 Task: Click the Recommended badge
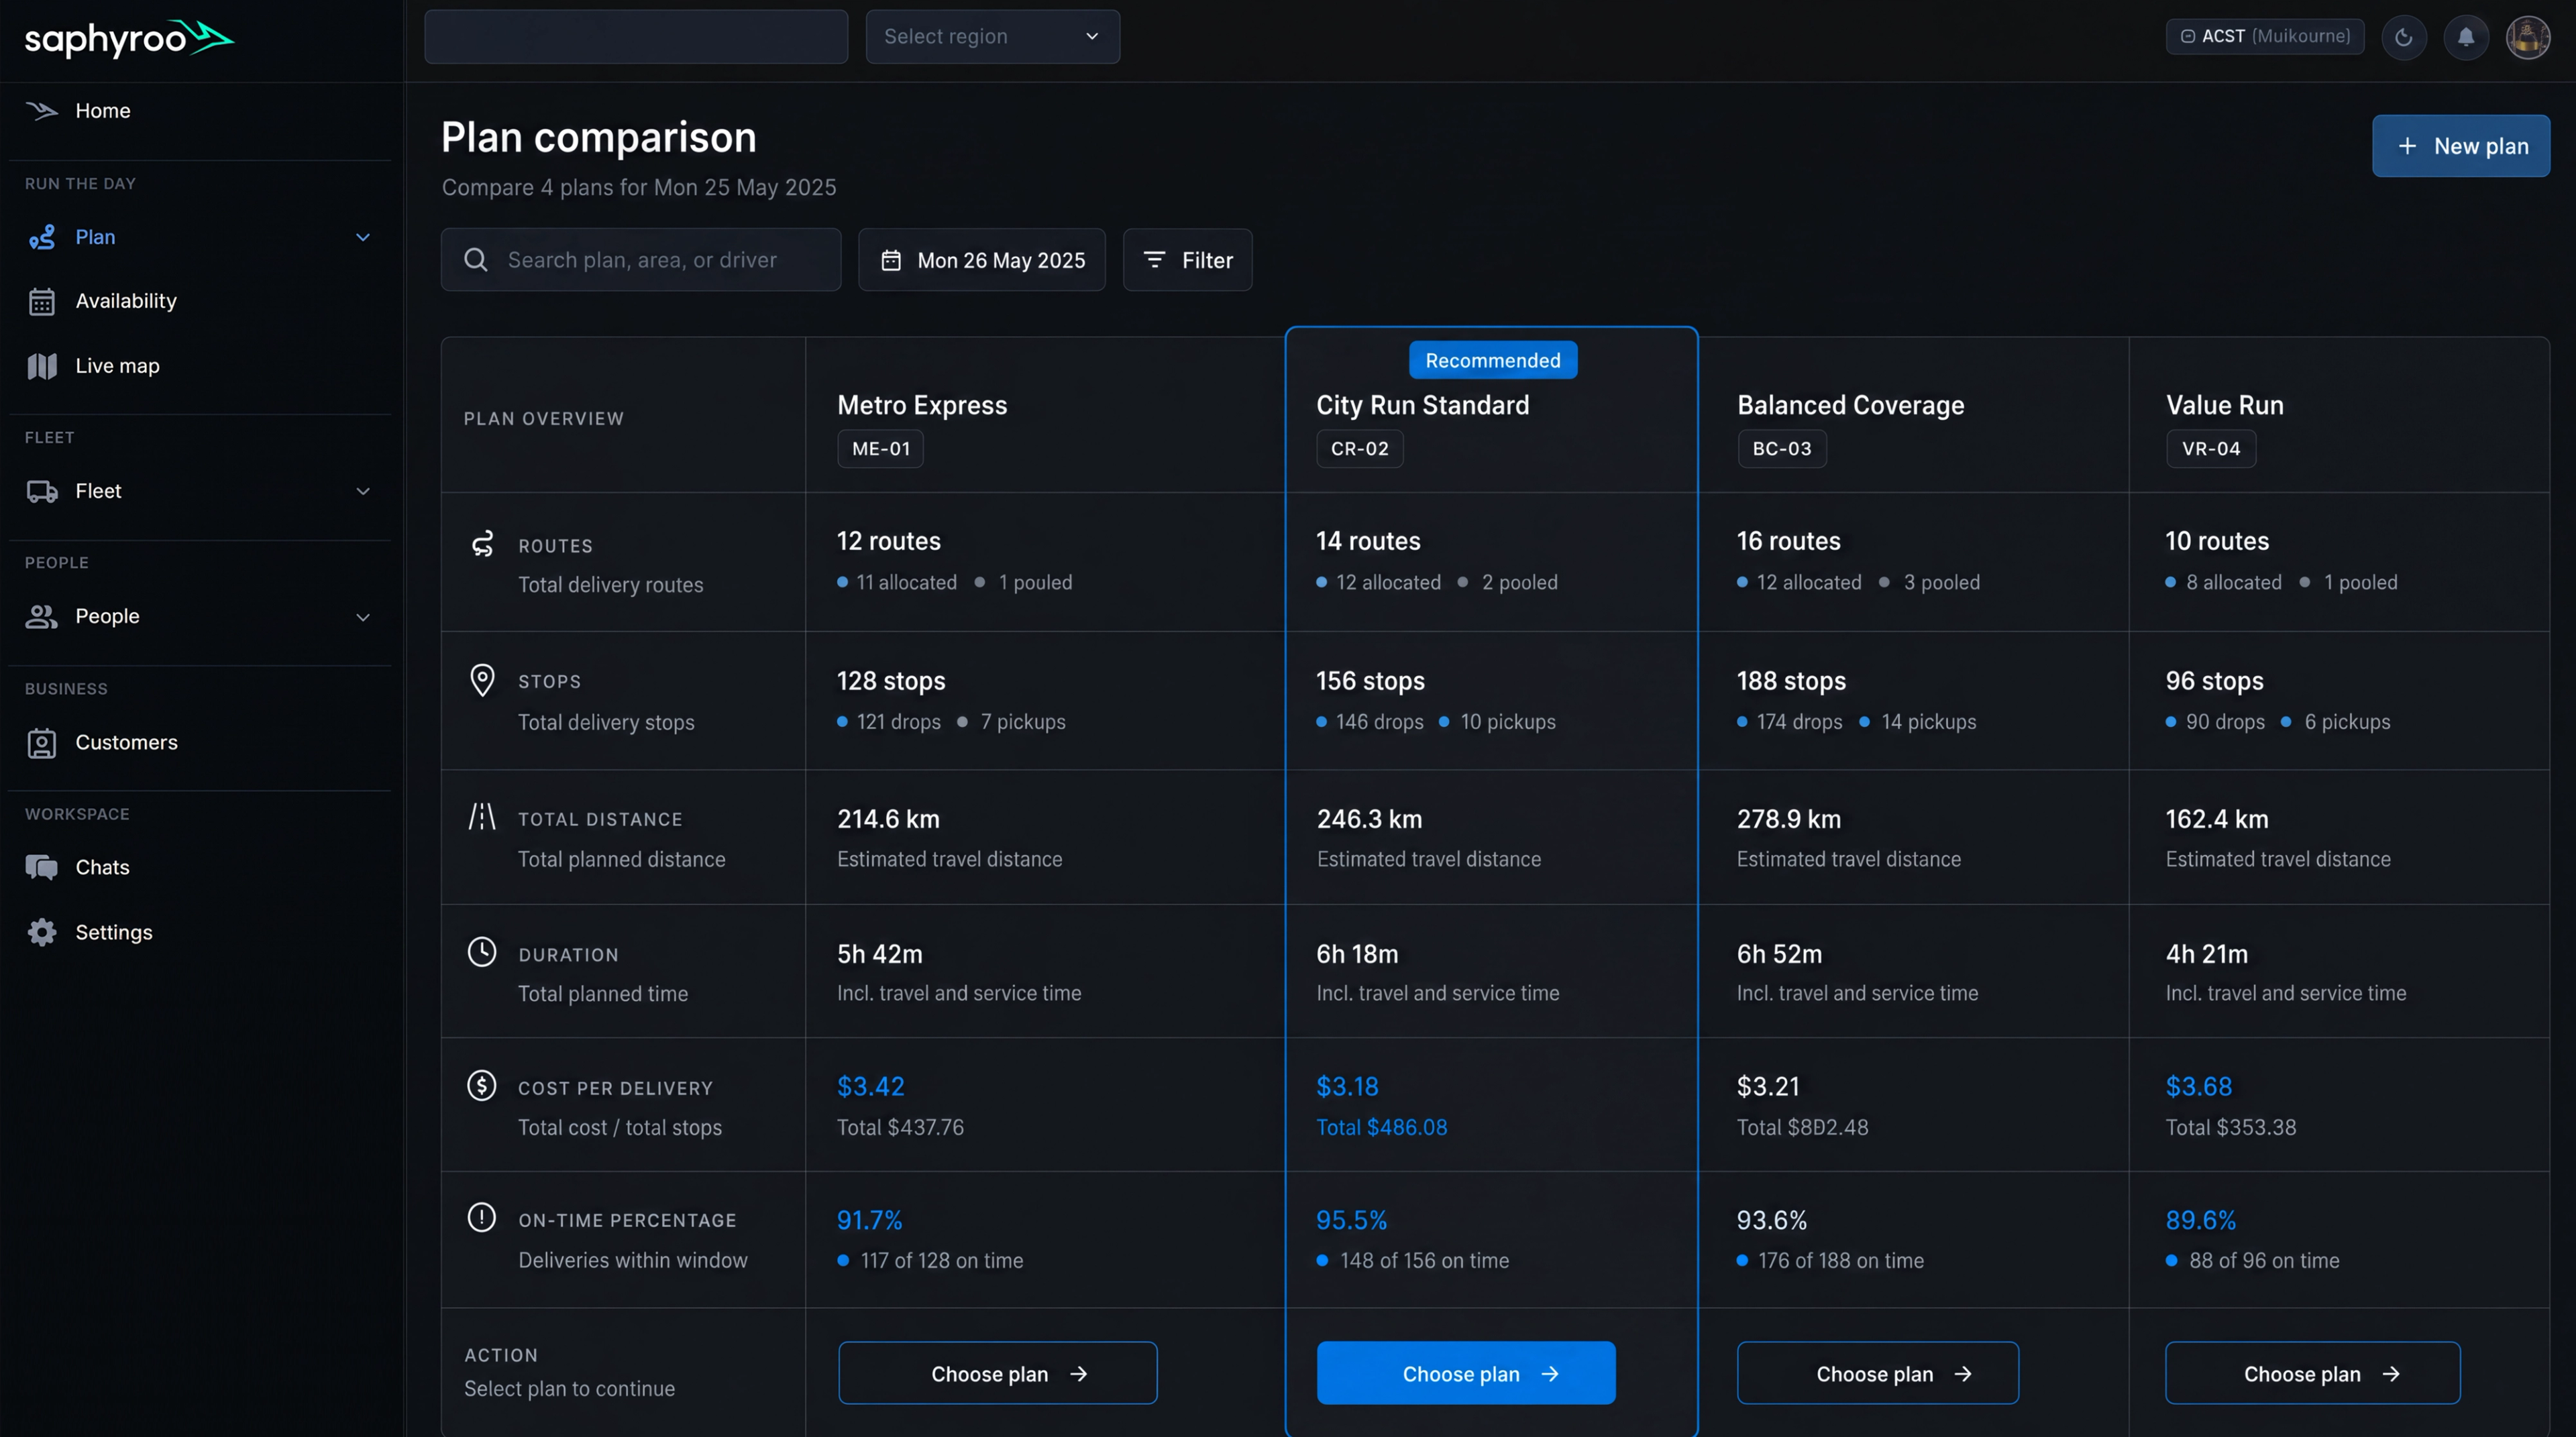(1493, 359)
